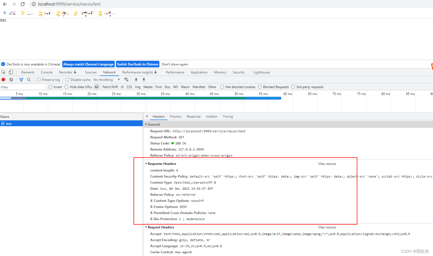Viewport: 433px width, 256px height.
Task: Click the Name column header
Action: 71,117
